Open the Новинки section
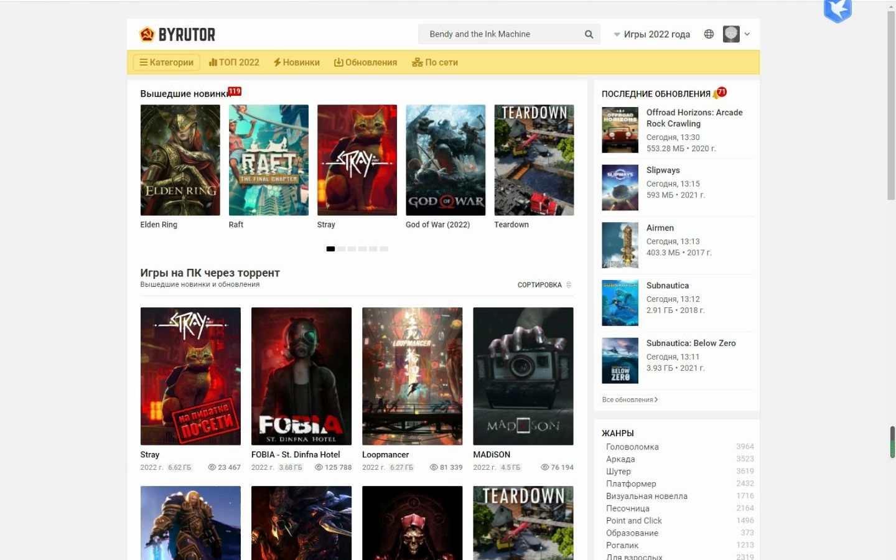896x560 pixels. click(296, 62)
